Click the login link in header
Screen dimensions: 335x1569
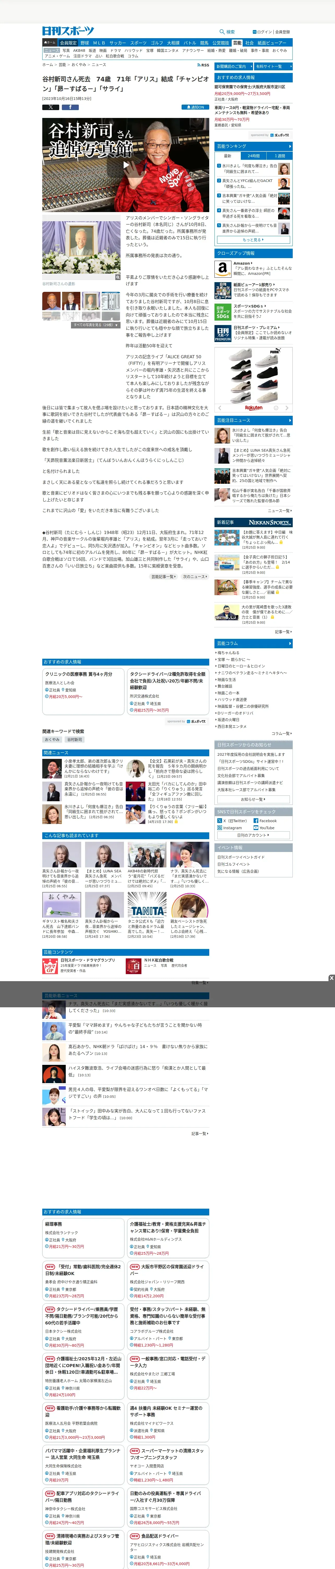point(265,32)
